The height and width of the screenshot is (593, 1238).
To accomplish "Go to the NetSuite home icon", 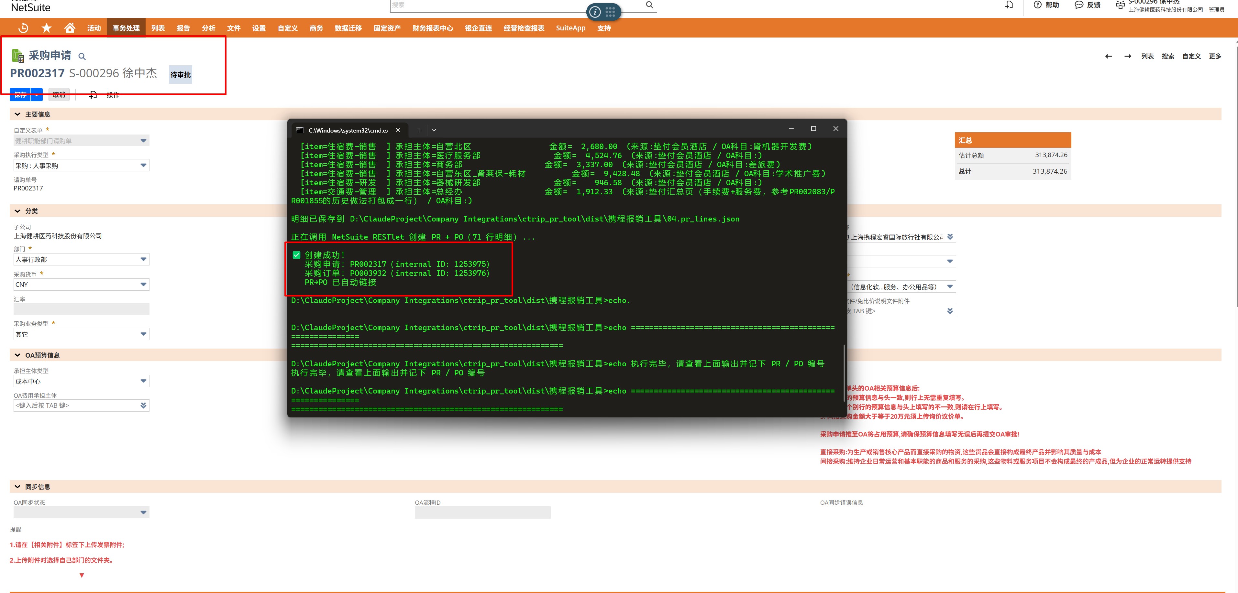I will coord(70,28).
